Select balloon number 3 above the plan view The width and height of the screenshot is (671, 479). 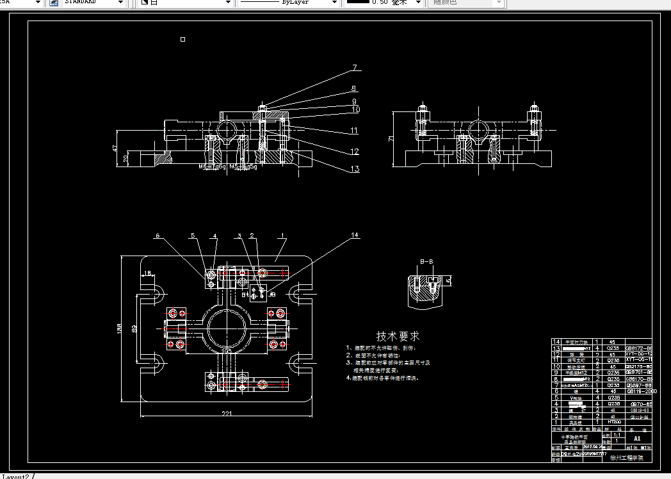239,236
